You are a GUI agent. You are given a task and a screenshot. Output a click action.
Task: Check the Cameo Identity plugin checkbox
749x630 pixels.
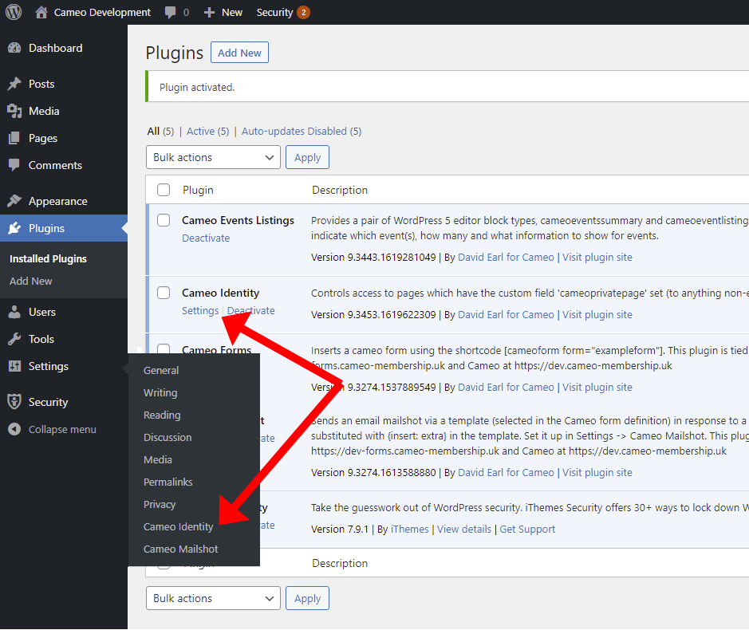click(164, 293)
